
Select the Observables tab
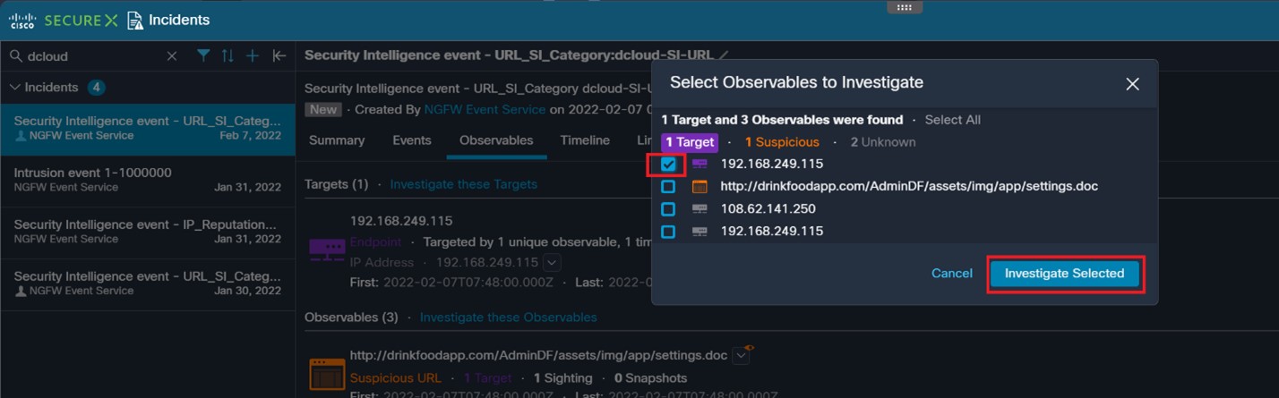pos(496,140)
